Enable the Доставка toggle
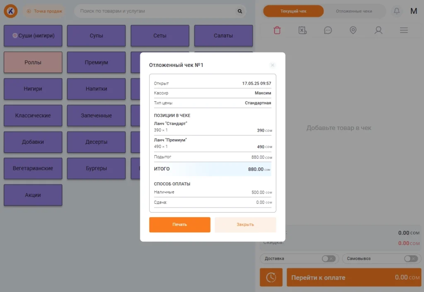The image size is (424, 292). [328, 259]
